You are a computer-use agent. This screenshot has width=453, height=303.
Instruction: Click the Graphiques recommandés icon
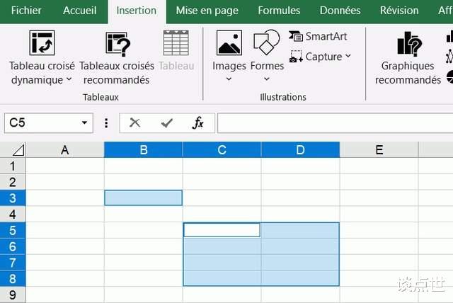(x=408, y=44)
